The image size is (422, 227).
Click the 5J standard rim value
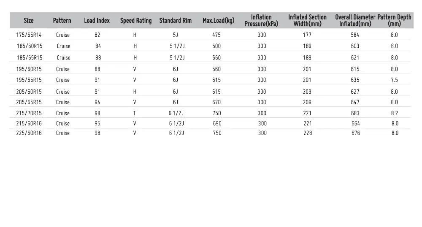click(x=175, y=35)
